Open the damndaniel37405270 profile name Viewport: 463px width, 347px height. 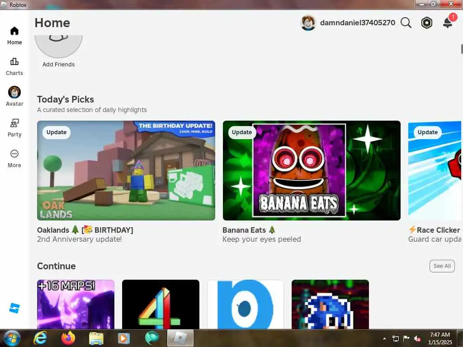point(357,23)
